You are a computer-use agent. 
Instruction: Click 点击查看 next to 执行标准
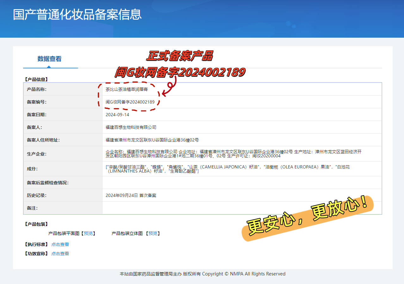pyautogui.click(x=60, y=244)
